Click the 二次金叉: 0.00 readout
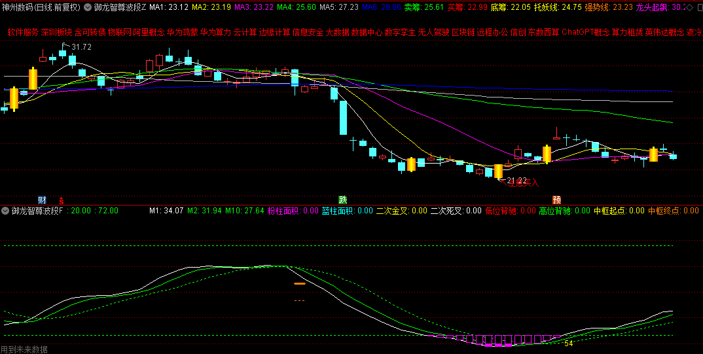Image resolution: width=703 pixels, height=354 pixels. pyautogui.click(x=402, y=211)
